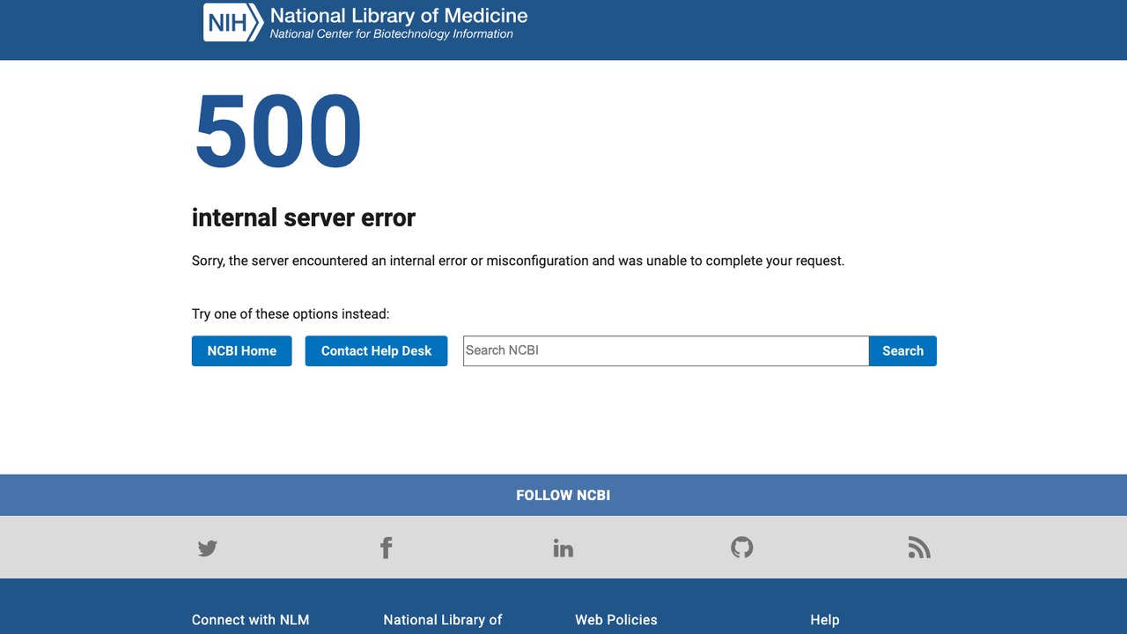The height and width of the screenshot is (634, 1127).
Task: Focus the Search NCBI input field
Action: coord(666,350)
